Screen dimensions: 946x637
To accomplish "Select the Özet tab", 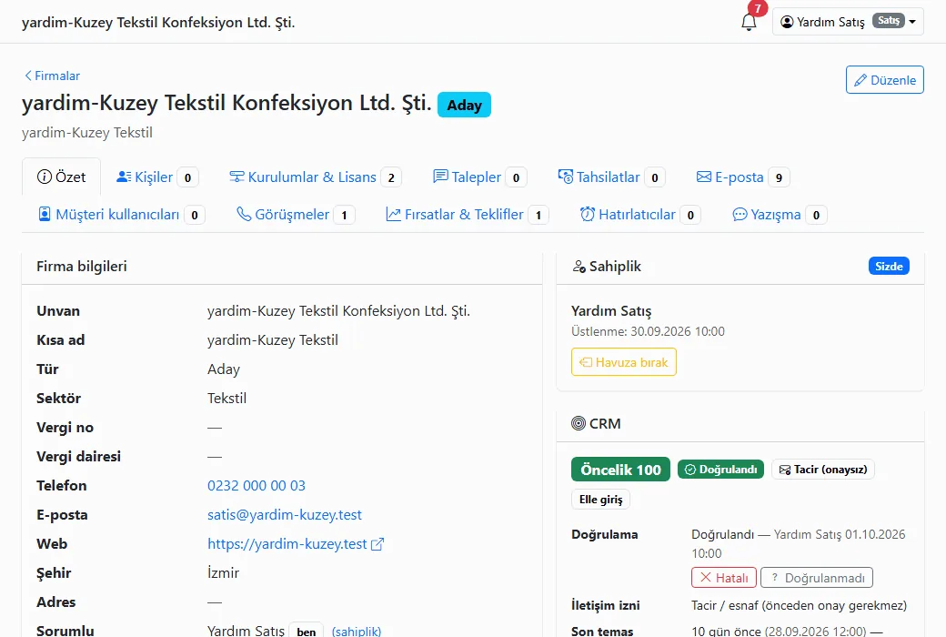I will (x=62, y=177).
